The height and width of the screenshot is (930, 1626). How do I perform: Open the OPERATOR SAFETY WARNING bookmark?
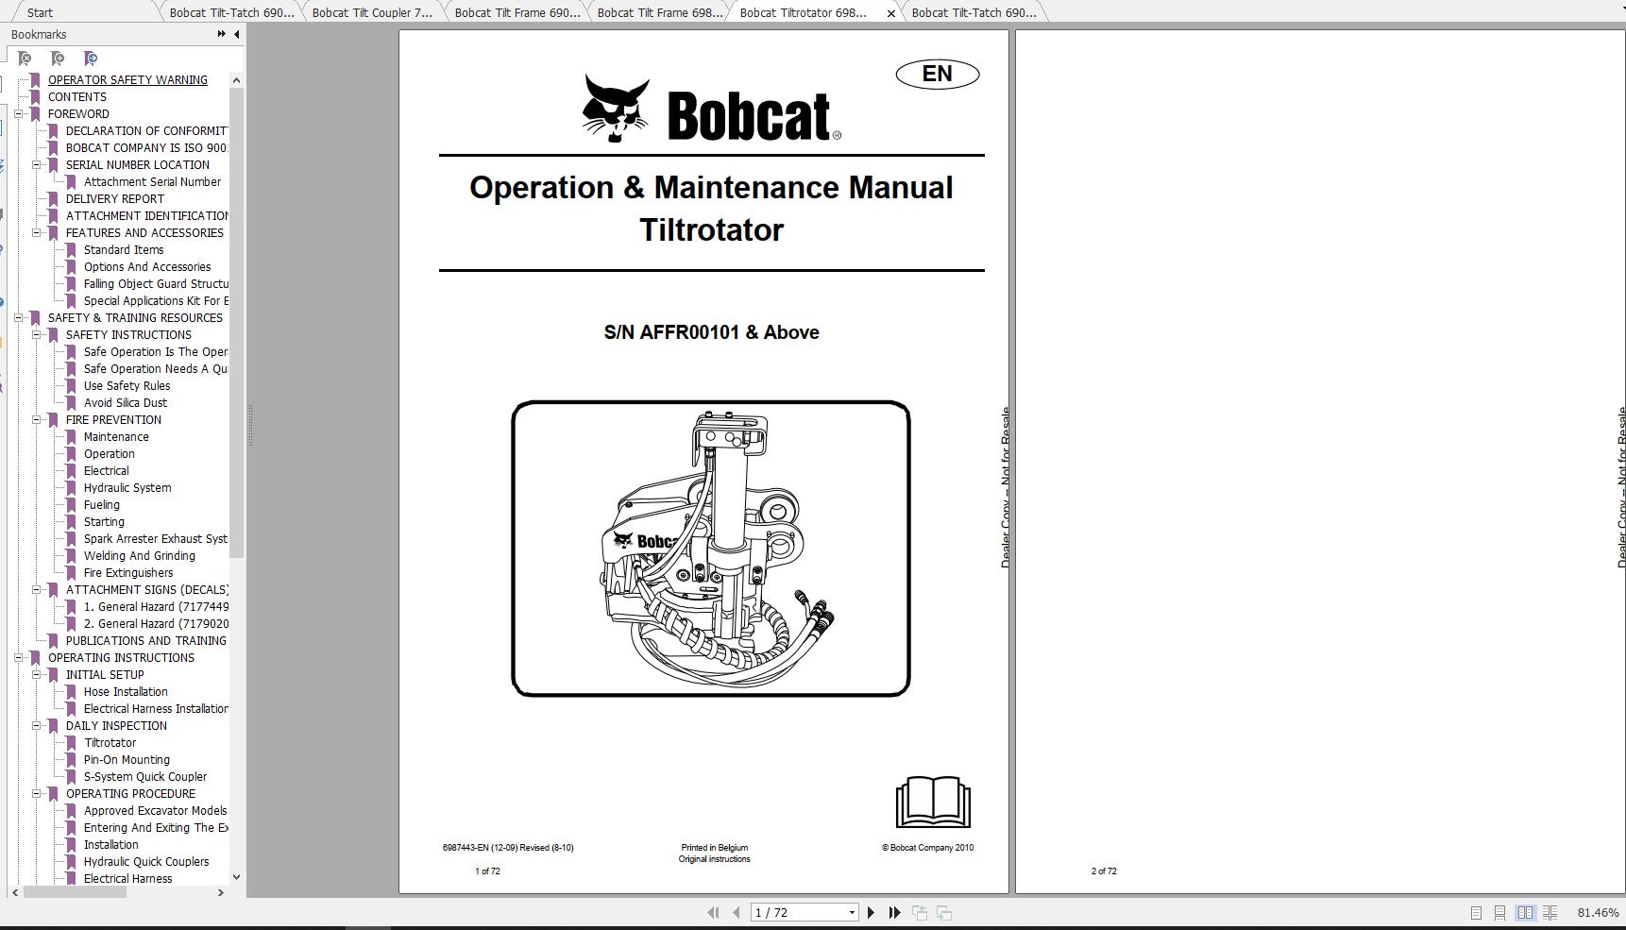(127, 79)
